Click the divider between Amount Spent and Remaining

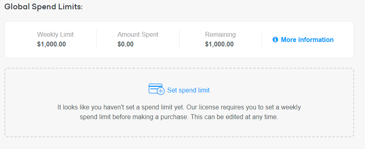[179, 40]
